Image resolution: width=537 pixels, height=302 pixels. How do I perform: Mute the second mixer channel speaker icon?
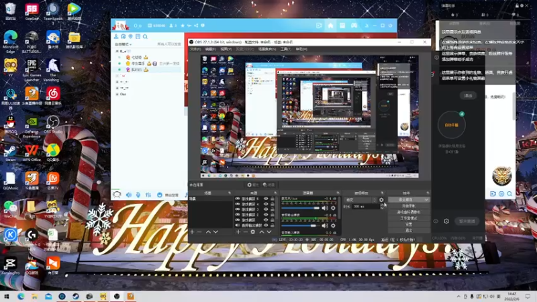click(325, 225)
